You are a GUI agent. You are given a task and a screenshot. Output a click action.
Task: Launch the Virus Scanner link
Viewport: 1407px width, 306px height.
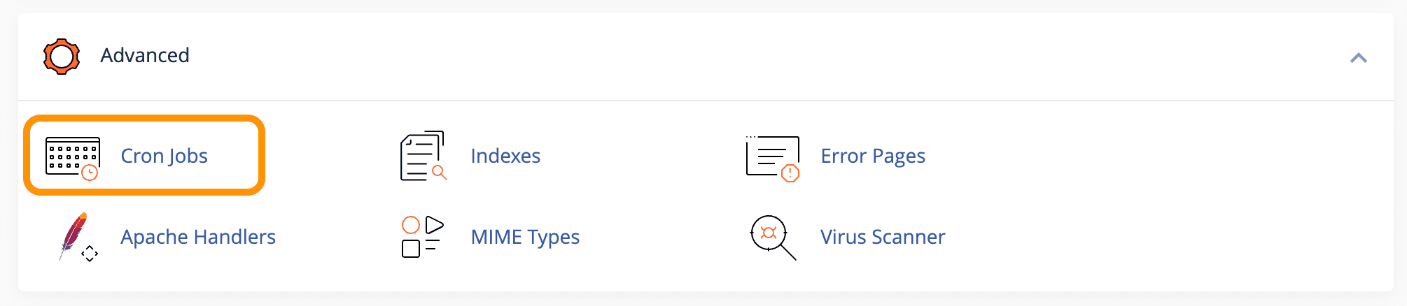883,237
